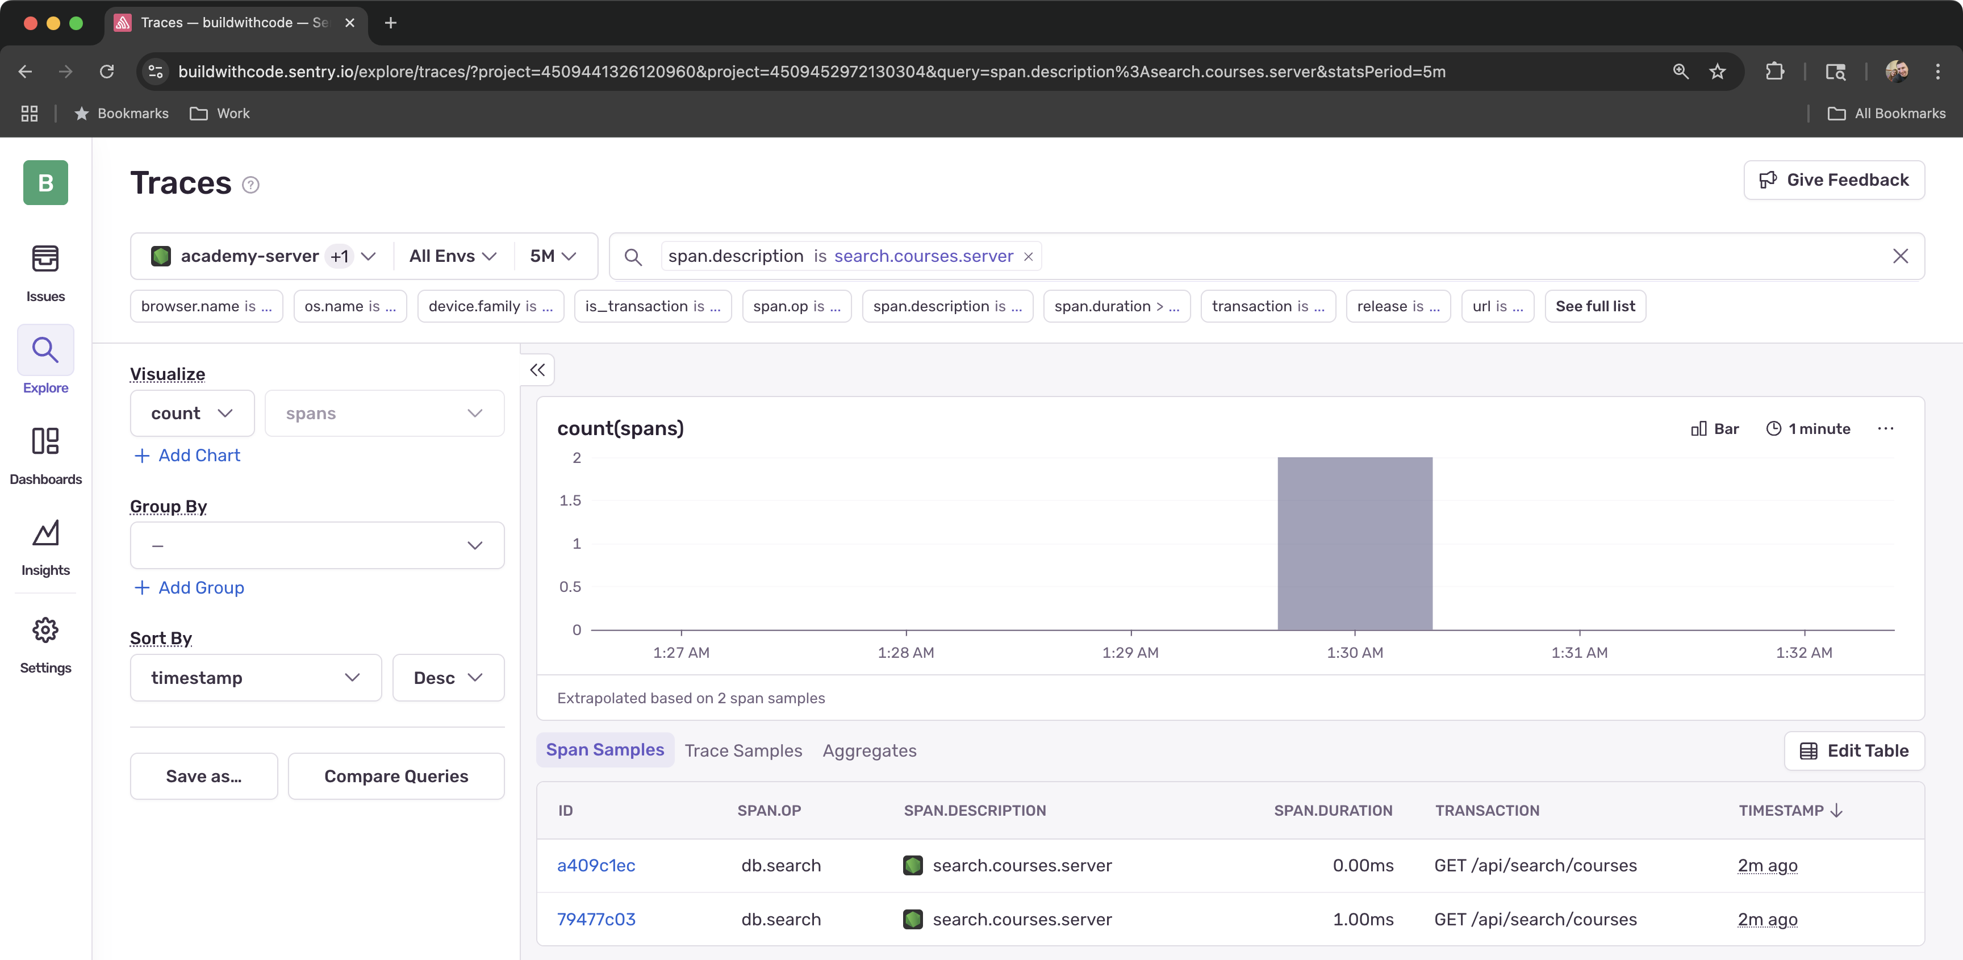Open the timestamp sort field dropdown
The height and width of the screenshot is (960, 1963).
point(255,677)
